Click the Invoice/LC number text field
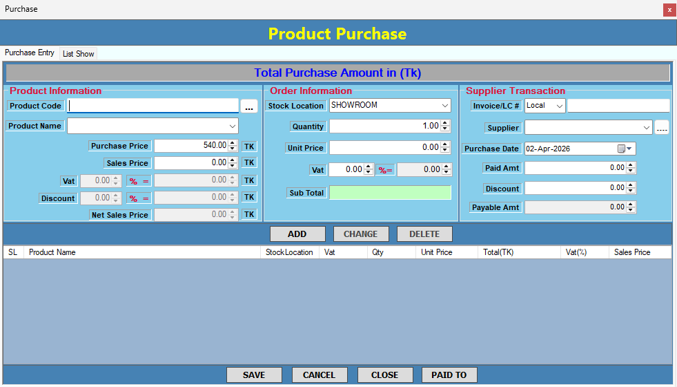 [x=618, y=106]
